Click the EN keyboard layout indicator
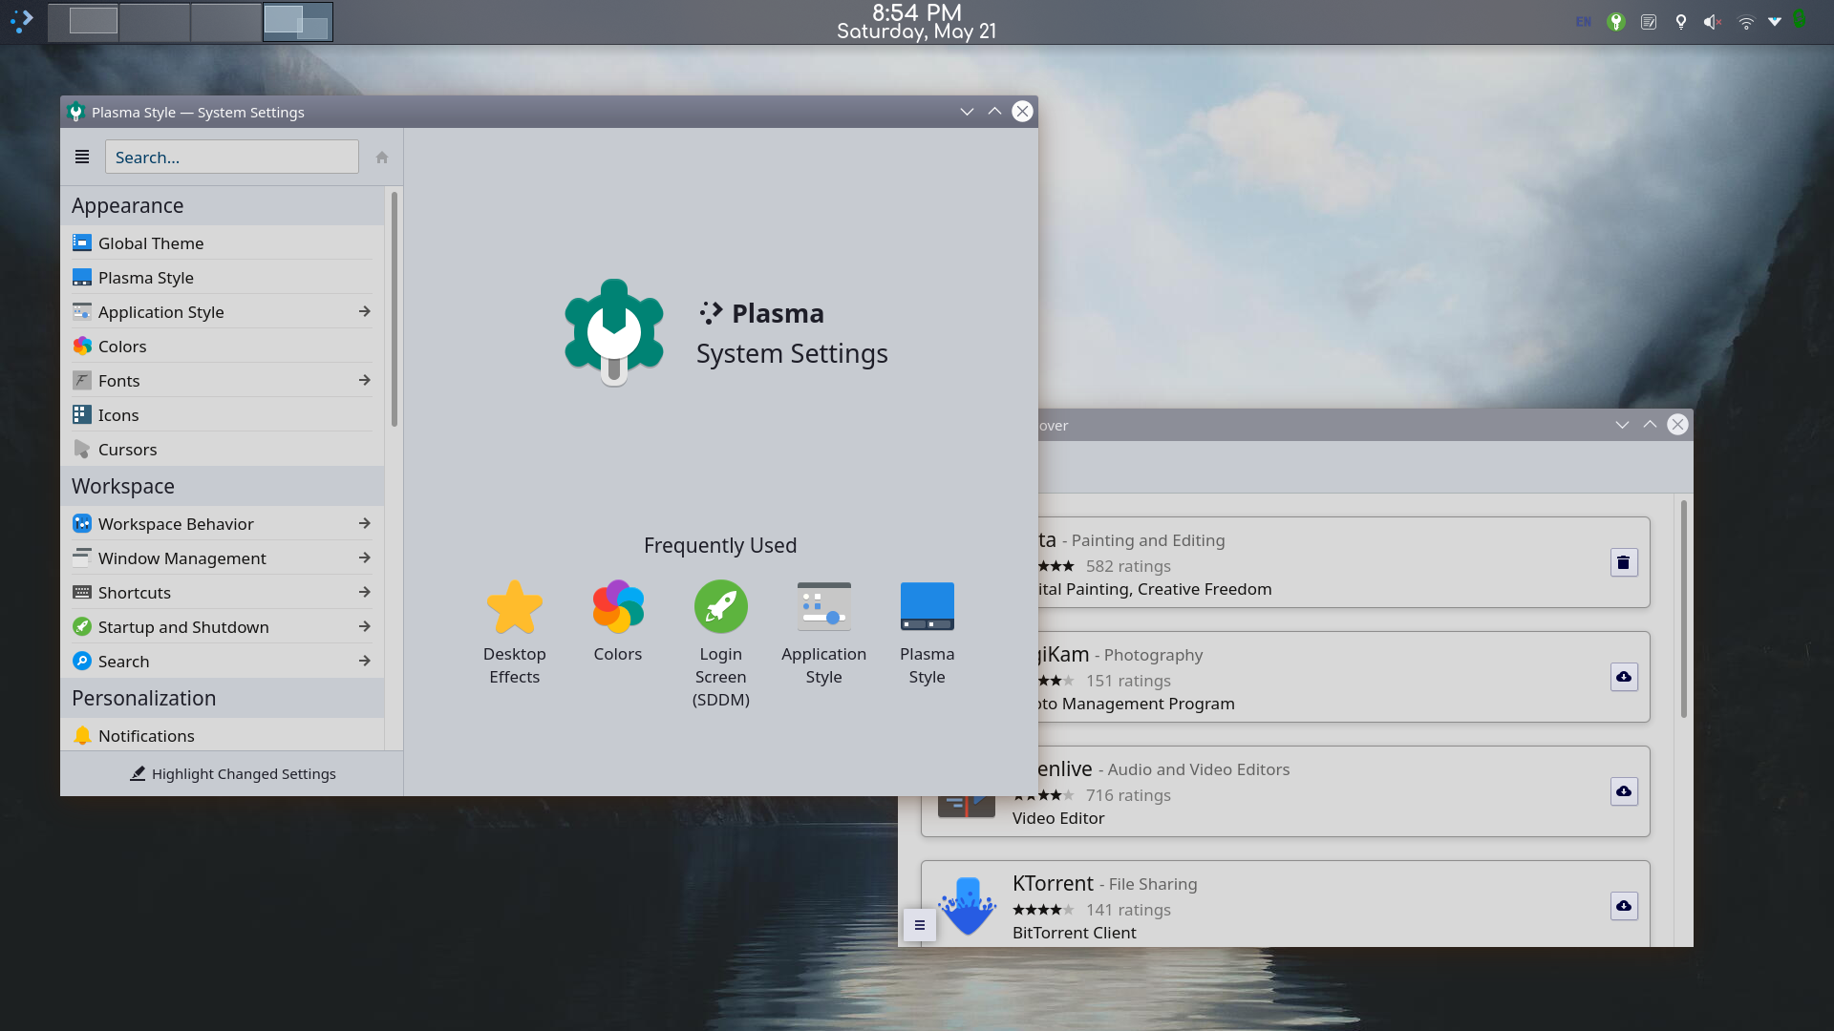 pyautogui.click(x=1584, y=22)
